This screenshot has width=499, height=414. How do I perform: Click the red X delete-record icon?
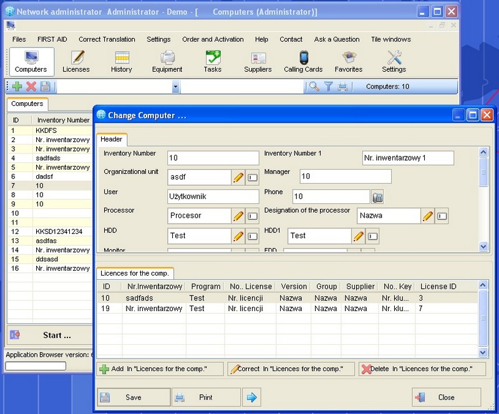tap(31, 87)
